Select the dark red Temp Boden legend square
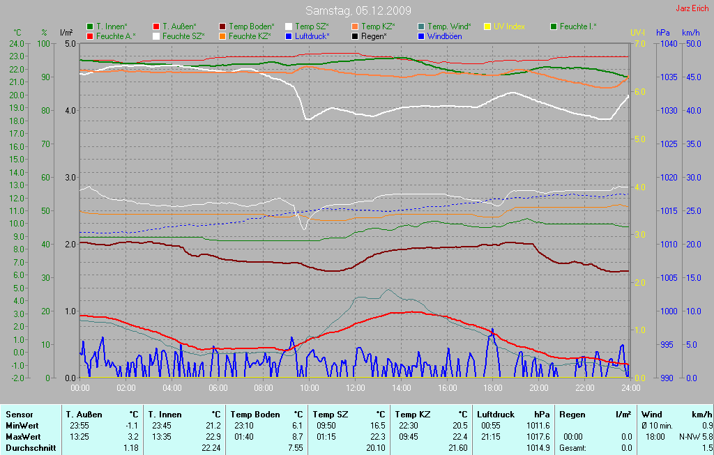Viewport: 714px width, 455px height. pyautogui.click(x=222, y=26)
